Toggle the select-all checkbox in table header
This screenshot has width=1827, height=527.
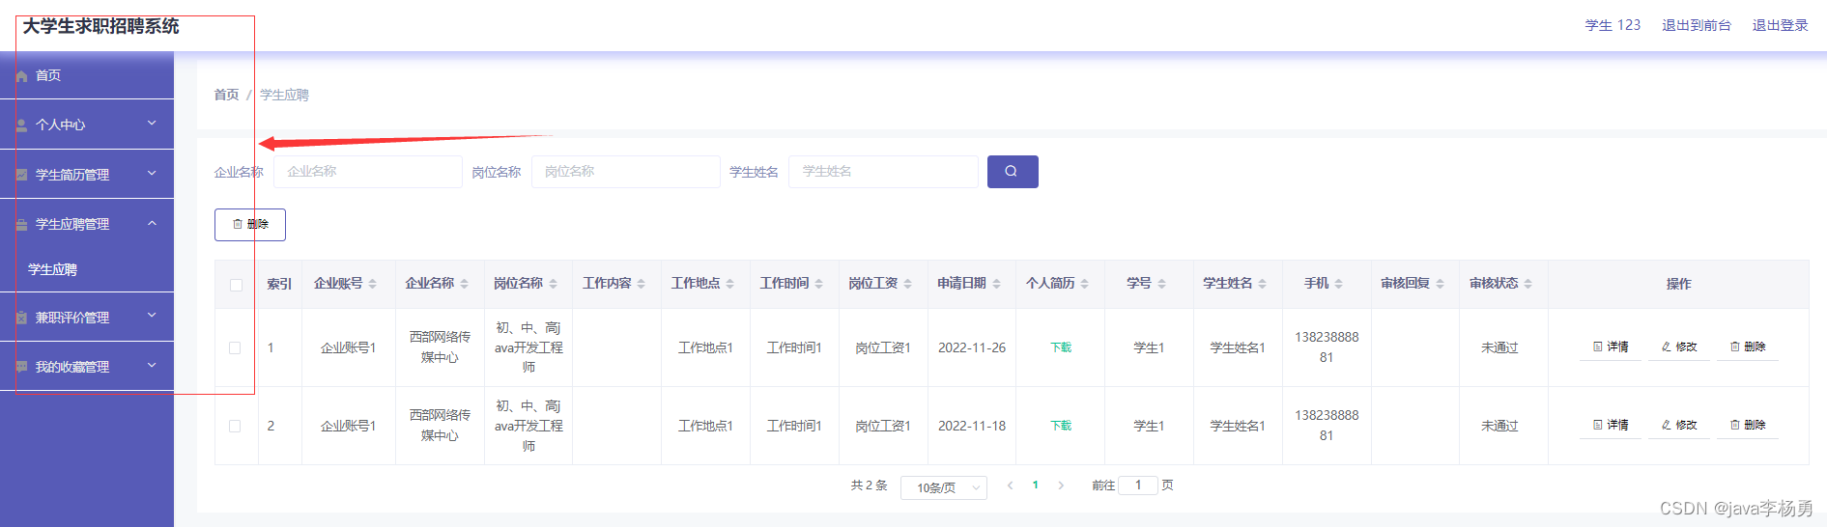(x=236, y=285)
